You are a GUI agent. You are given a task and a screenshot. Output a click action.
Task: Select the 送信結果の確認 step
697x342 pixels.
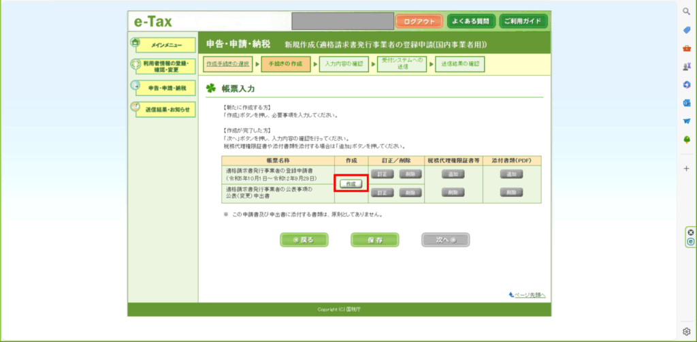point(460,63)
